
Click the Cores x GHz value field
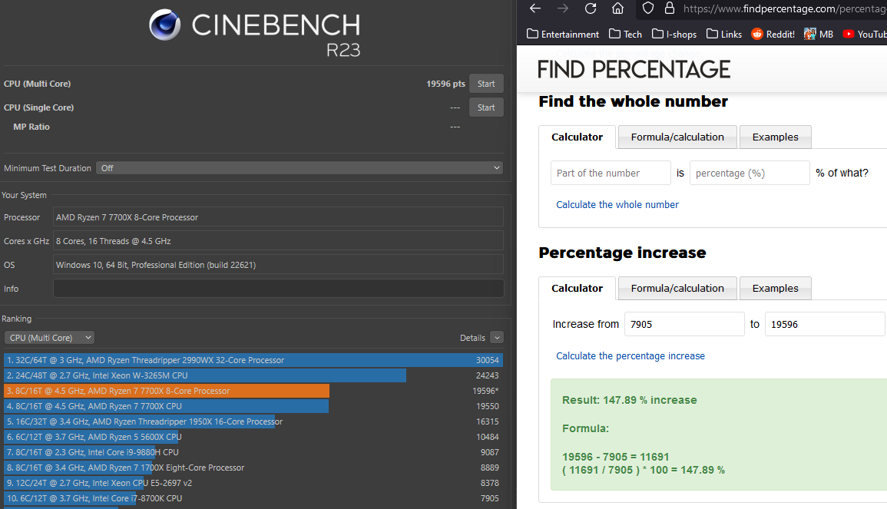(x=278, y=241)
